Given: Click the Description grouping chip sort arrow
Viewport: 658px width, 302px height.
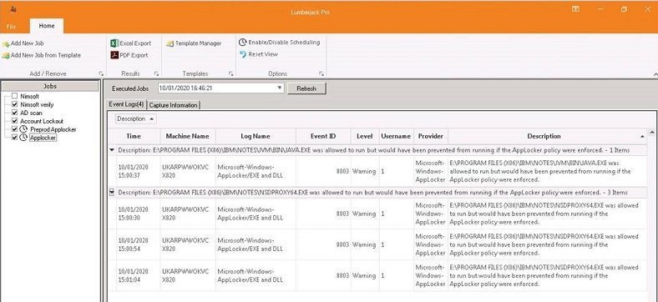Looking at the screenshot, I should click(x=151, y=119).
